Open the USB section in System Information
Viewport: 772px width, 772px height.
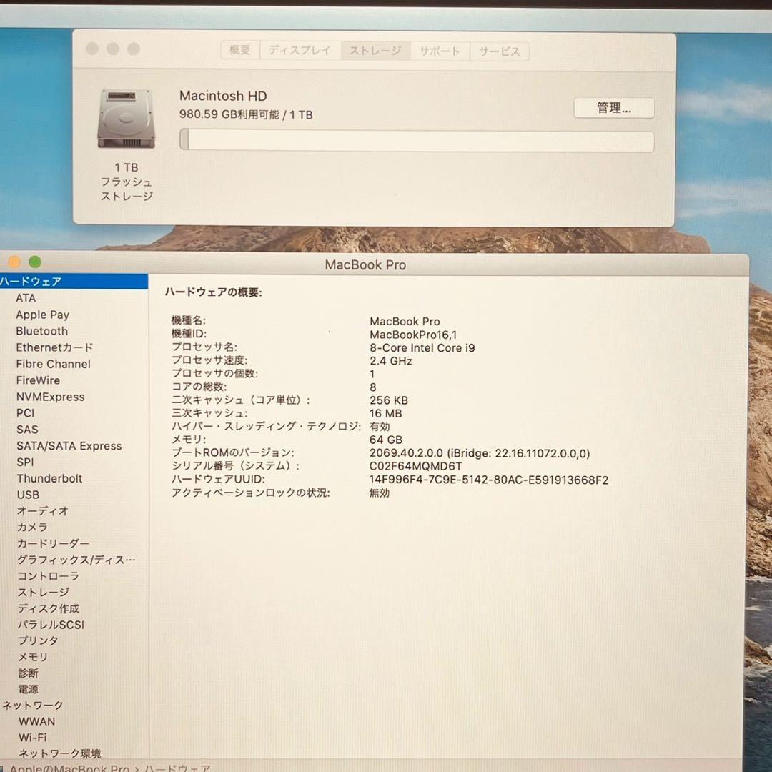28,495
